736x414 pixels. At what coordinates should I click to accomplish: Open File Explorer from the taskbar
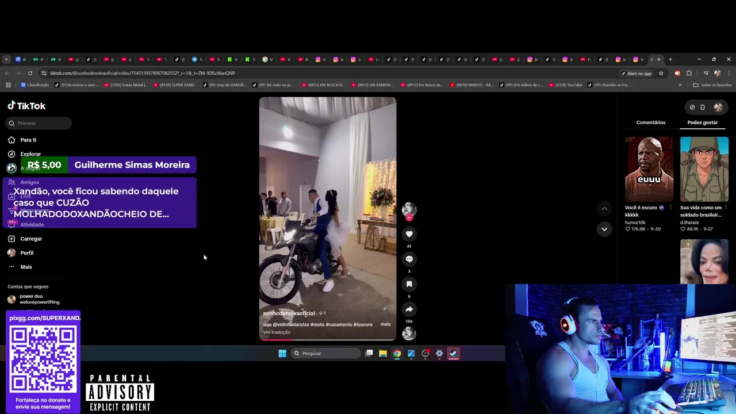[383, 354]
